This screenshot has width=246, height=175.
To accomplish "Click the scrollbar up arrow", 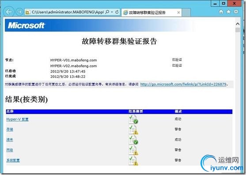I will 238,24.
